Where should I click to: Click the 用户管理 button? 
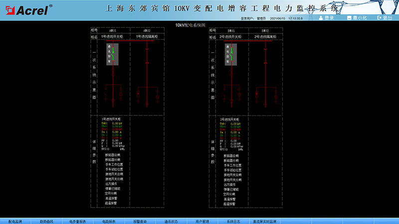202,221
